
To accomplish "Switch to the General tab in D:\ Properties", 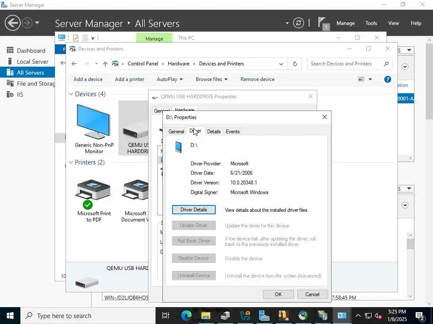I will 176,132.
